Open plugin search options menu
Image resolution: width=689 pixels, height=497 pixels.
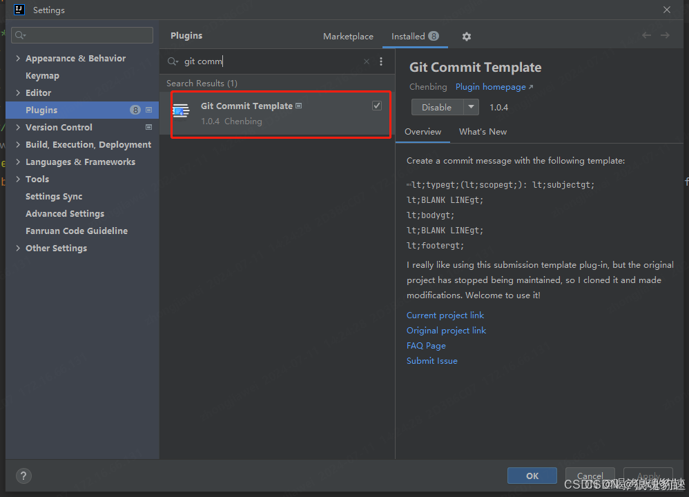tap(381, 61)
